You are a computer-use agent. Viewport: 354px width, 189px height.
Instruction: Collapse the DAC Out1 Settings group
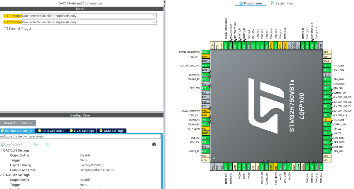click(x=1, y=150)
